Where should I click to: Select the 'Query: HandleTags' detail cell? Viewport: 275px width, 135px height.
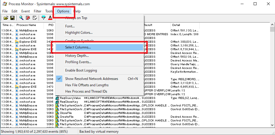[x=185, y=64]
